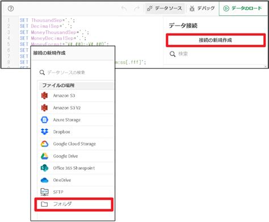Click 接続の新規作成 button in data connections
This screenshot has width=269, height=222.
tap(216, 40)
